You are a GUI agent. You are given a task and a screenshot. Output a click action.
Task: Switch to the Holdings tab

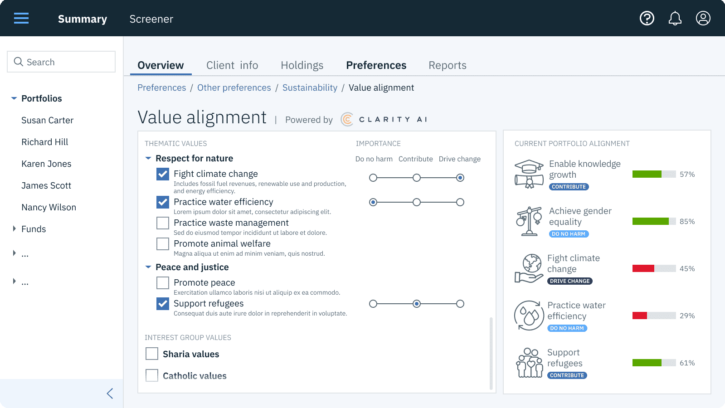coord(302,65)
